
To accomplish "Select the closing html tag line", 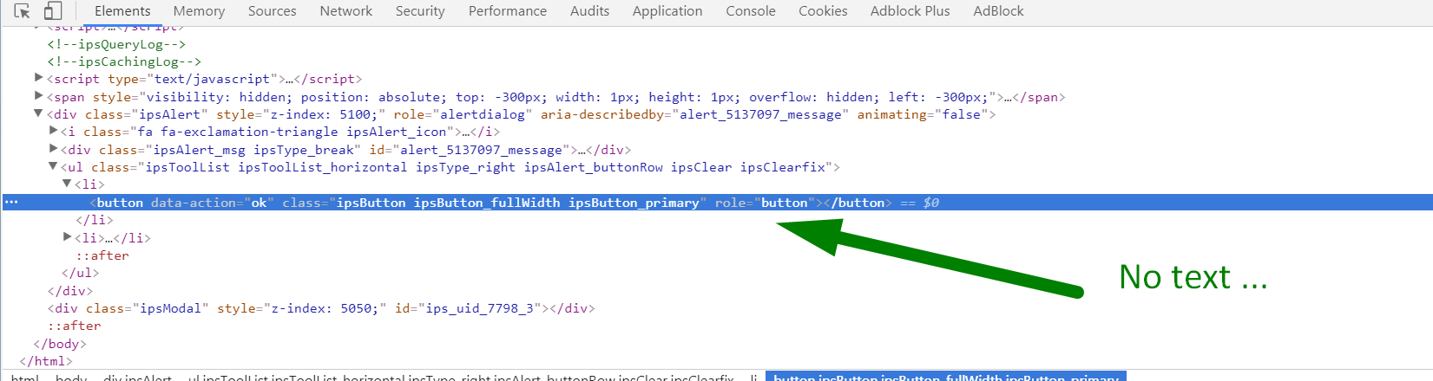I will click(x=46, y=361).
